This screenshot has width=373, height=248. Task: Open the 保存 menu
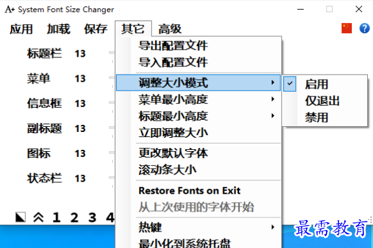coord(96,29)
